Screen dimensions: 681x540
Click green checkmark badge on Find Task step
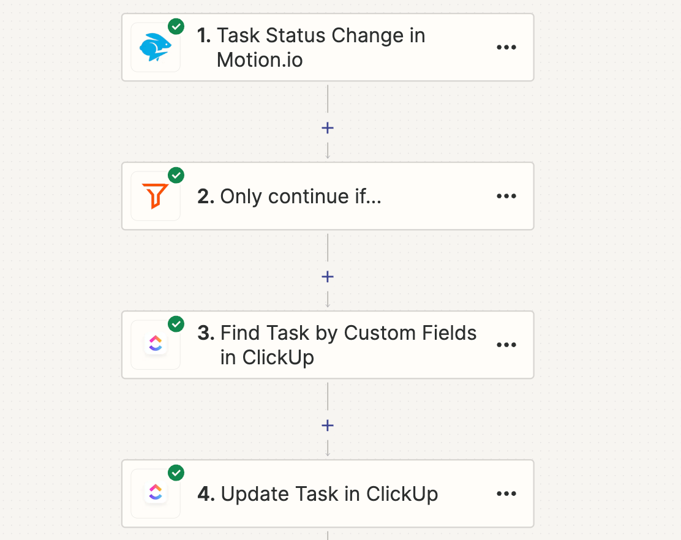point(176,324)
